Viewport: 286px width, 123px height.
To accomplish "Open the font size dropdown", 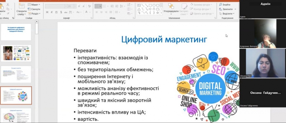I will click(75, 6).
